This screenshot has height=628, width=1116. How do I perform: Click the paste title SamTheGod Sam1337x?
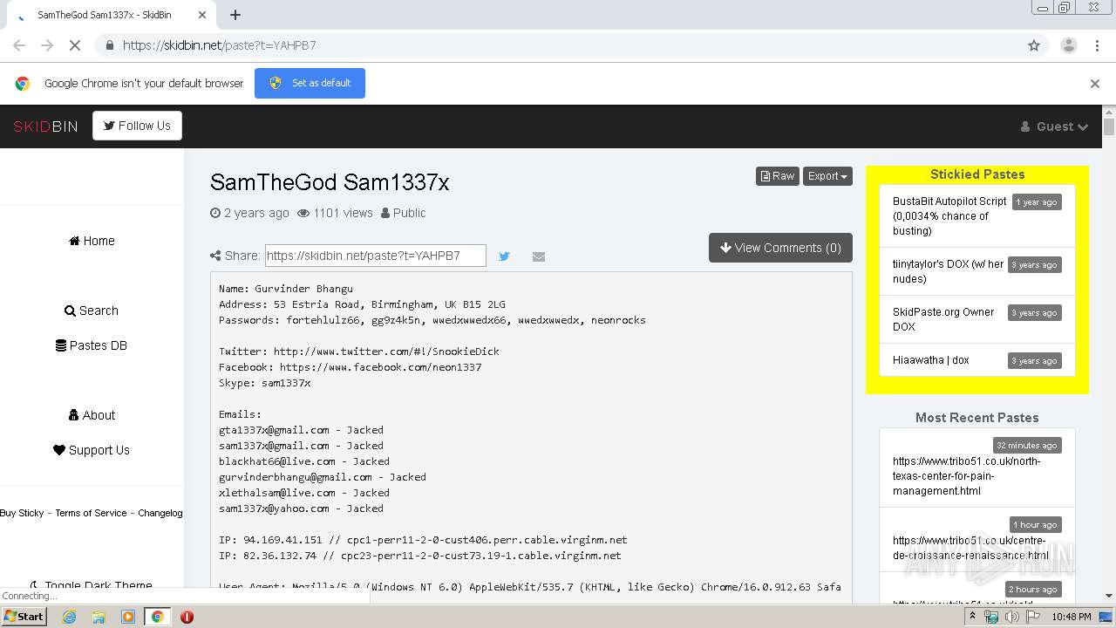330,182
